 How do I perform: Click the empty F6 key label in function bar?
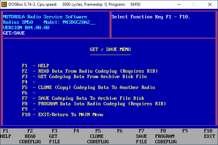[120, 131]
